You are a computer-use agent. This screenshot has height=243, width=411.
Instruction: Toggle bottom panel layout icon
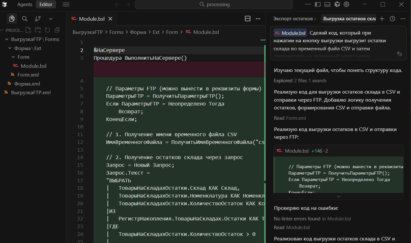[x=327, y=5]
